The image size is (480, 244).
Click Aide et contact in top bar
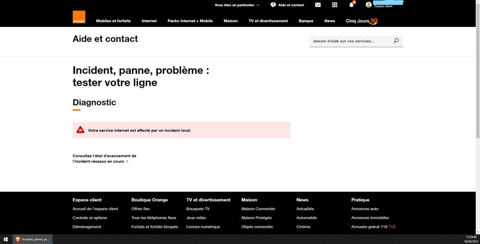(291, 5)
